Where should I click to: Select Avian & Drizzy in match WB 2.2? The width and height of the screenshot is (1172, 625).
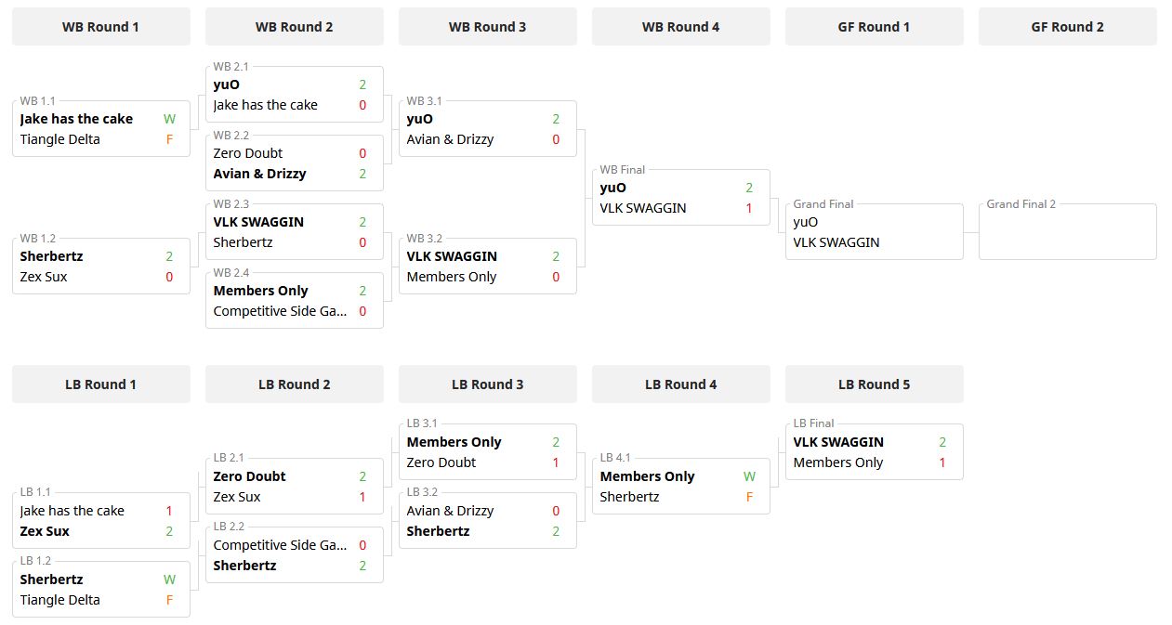(x=259, y=174)
